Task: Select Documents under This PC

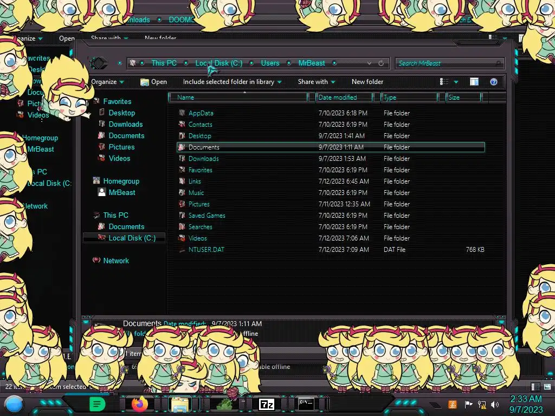Action: coord(126,226)
